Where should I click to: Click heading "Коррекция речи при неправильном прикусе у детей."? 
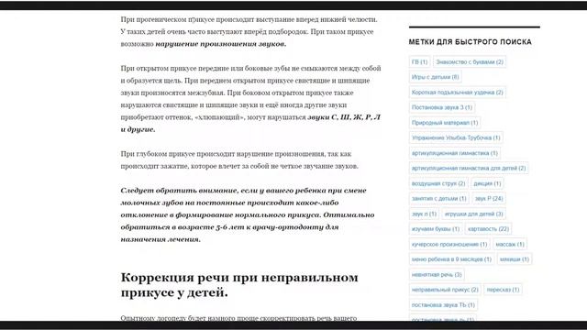pyautogui.click(x=239, y=285)
